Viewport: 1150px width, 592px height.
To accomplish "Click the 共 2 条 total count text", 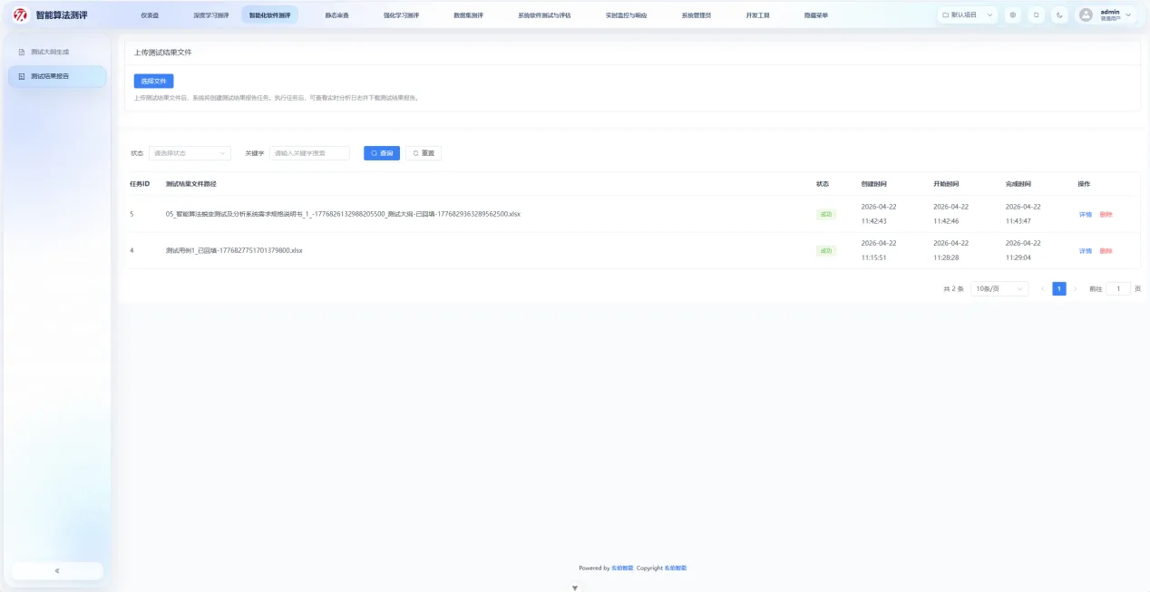I will pyautogui.click(x=953, y=289).
